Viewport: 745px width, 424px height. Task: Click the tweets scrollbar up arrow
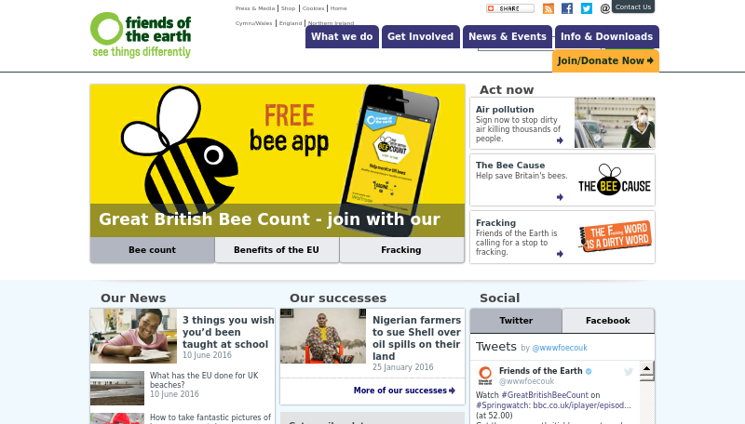(x=646, y=368)
